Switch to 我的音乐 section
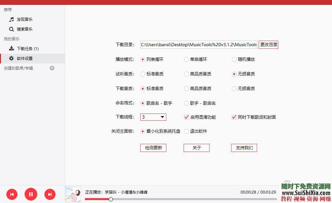 pyautogui.click(x=11, y=39)
